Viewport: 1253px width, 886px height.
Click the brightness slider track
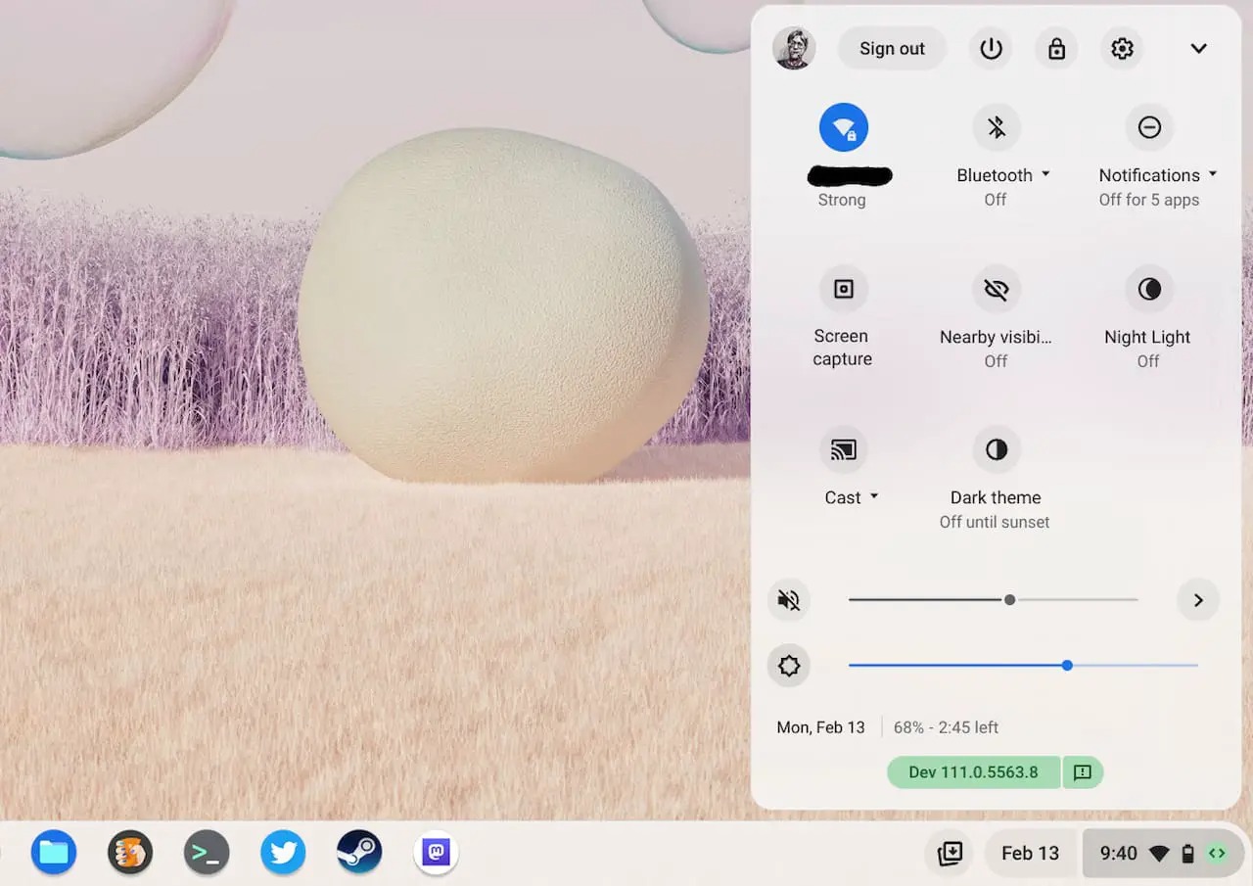pyautogui.click(x=1023, y=666)
